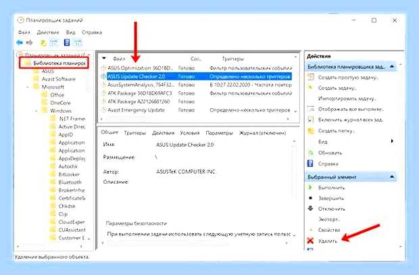Switch to the Триггеры tab
The width and height of the screenshot is (419, 275).
[x=135, y=133]
